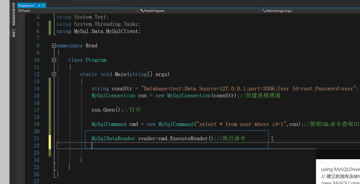Click the line "using MySql.Data.MySqlClient;"
The width and height of the screenshot is (360, 184).
click(x=99, y=31)
